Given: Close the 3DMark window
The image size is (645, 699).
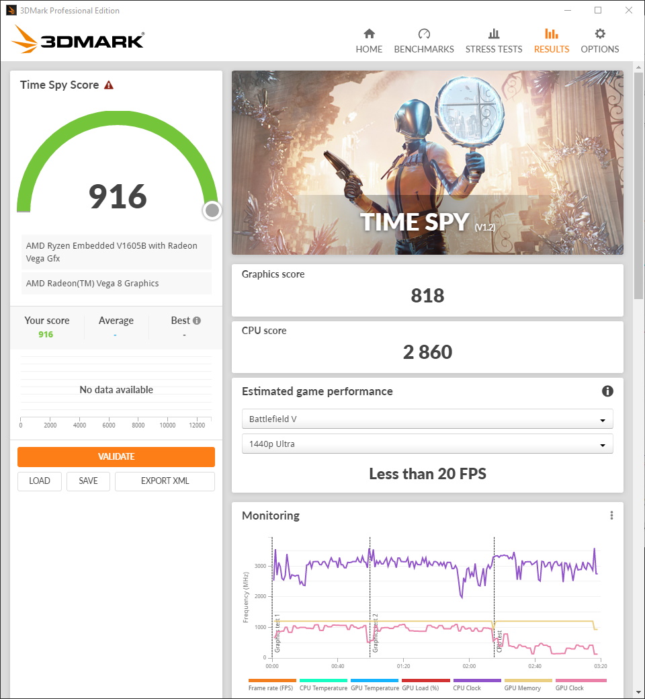Looking at the screenshot, I should click(x=628, y=10).
